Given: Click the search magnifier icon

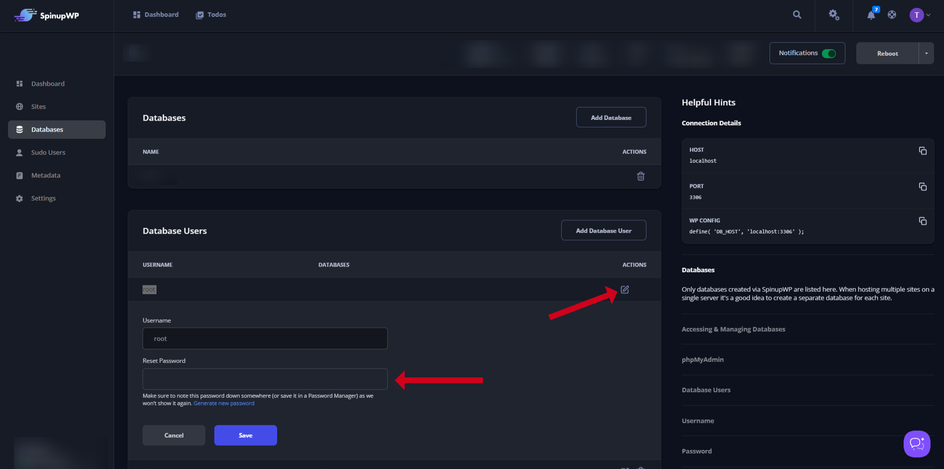Looking at the screenshot, I should coord(797,15).
